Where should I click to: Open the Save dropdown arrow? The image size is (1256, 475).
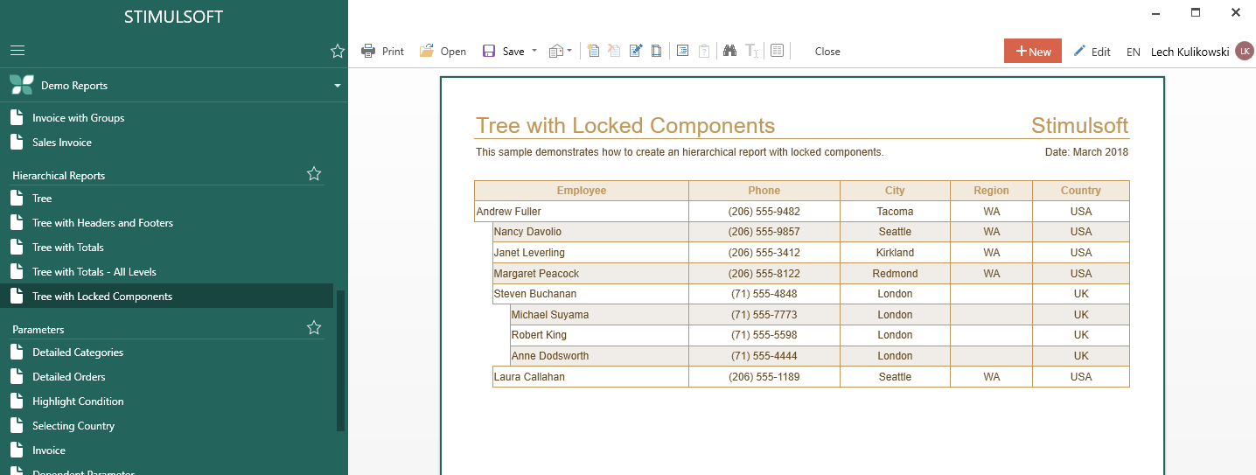(x=534, y=51)
